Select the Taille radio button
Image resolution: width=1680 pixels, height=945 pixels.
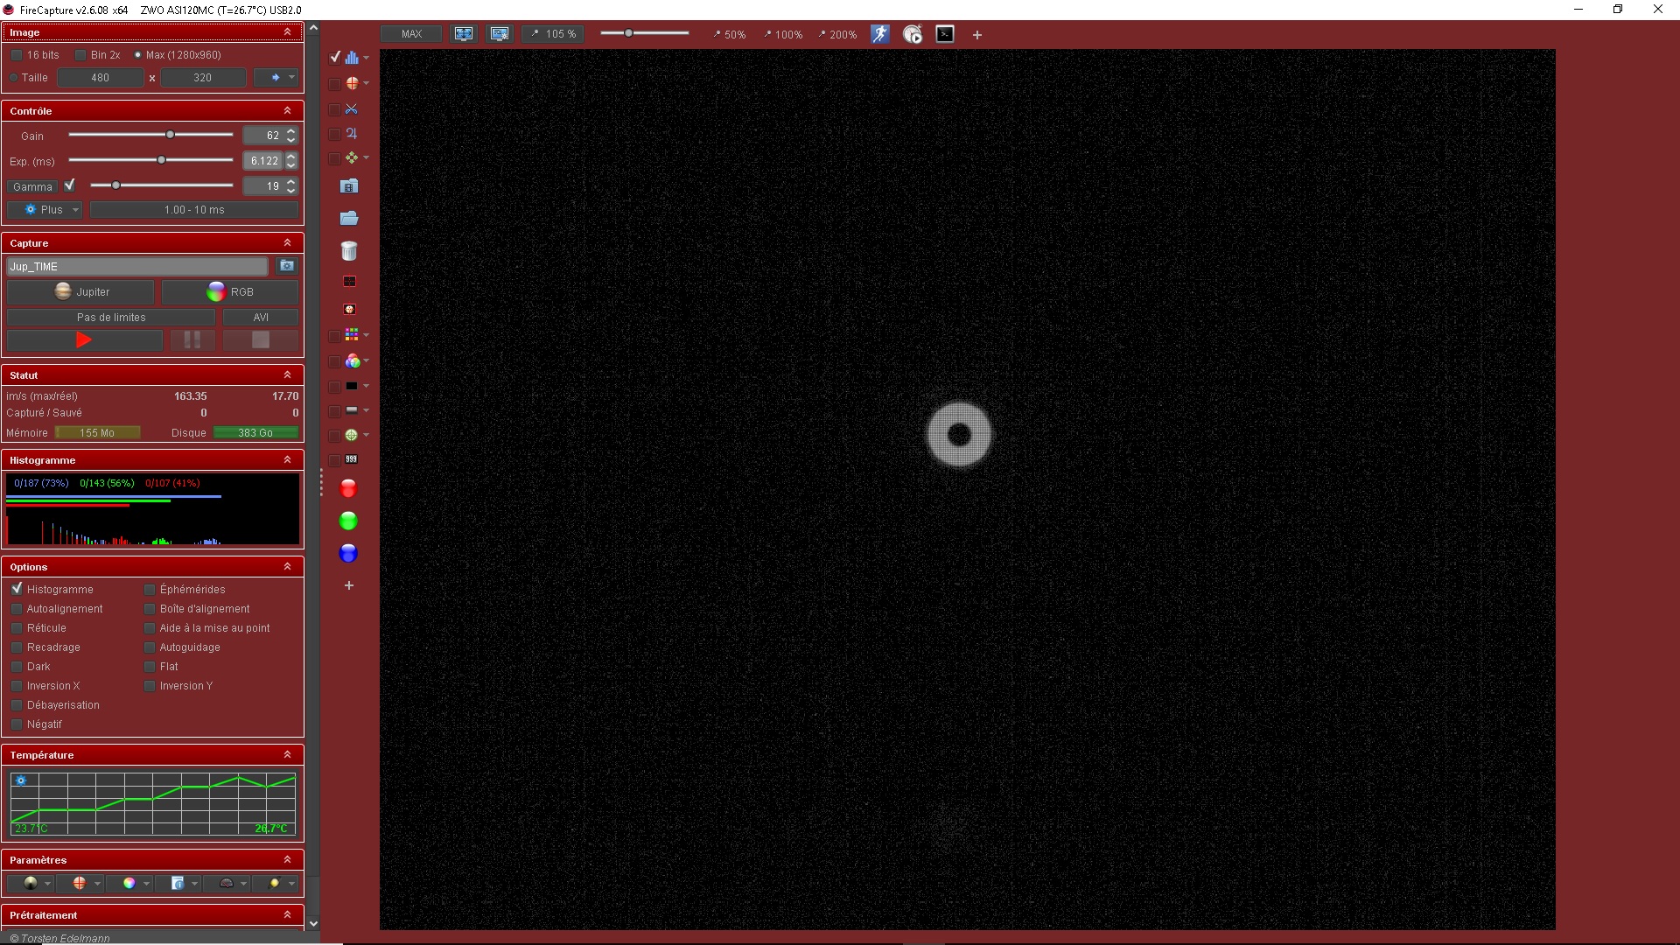click(x=14, y=78)
